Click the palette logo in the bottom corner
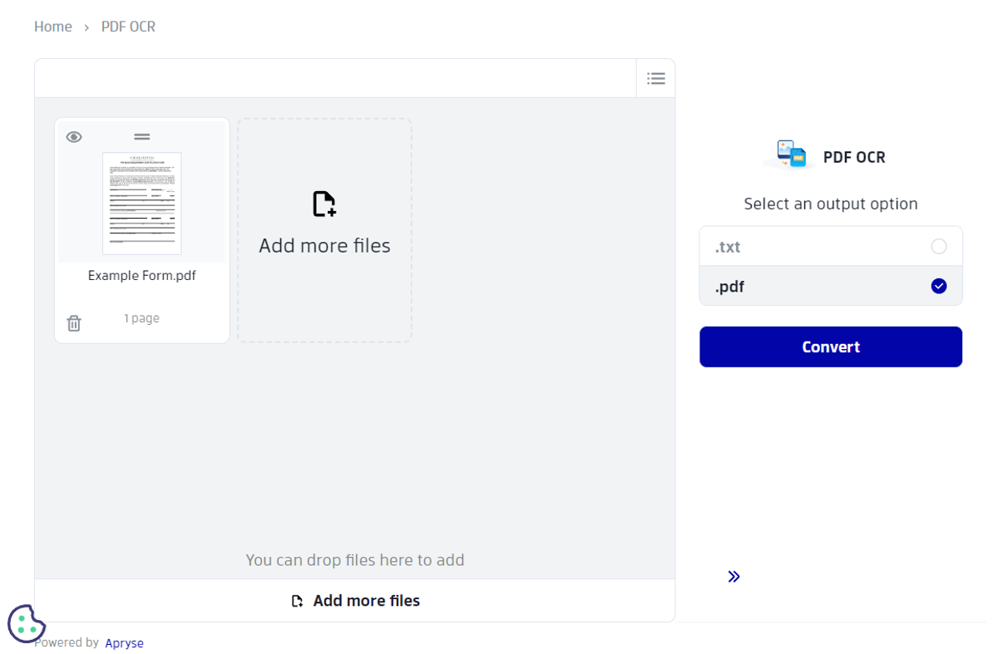998x654 pixels. [27, 623]
